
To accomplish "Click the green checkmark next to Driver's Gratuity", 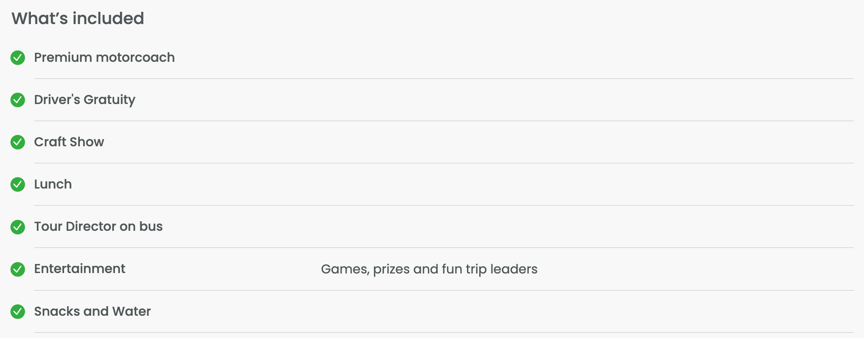I will point(18,100).
